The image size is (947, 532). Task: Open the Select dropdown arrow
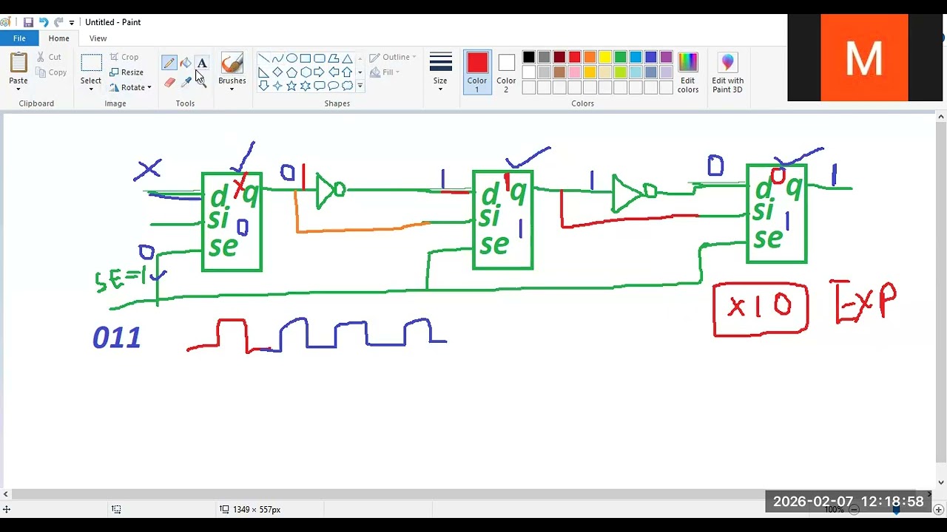pos(91,89)
